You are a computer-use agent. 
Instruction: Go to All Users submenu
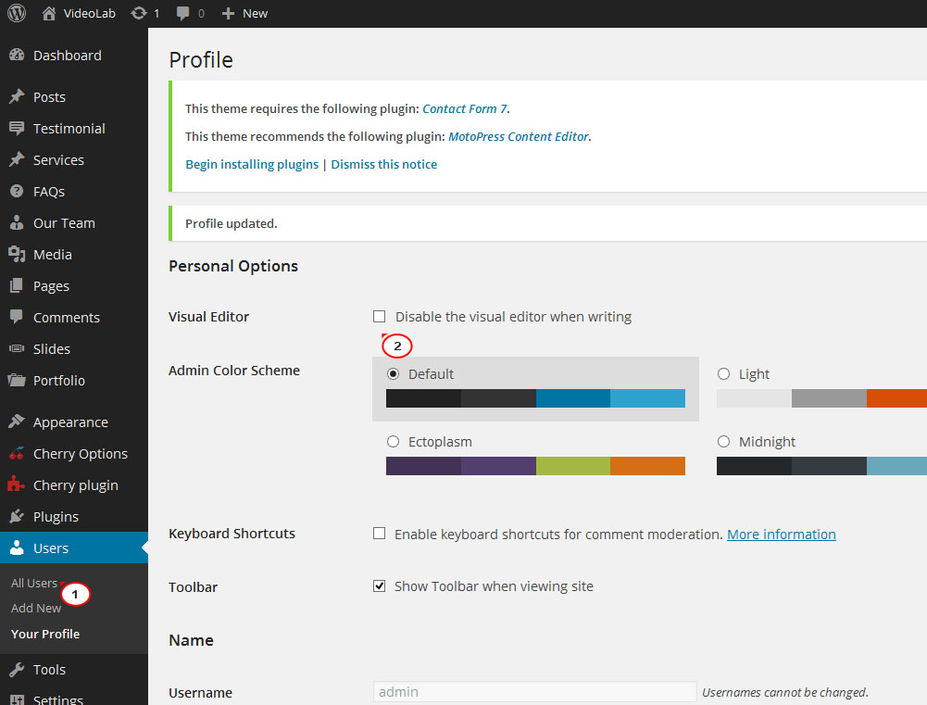(x=33, y=583)
